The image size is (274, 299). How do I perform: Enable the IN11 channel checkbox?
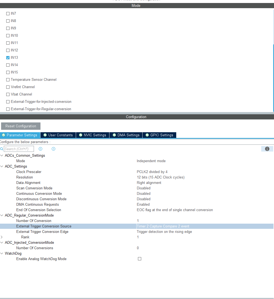pos(8,43)
